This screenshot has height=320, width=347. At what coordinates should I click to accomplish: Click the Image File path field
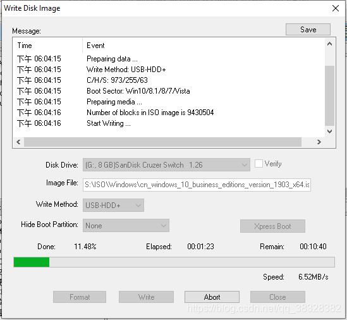197,185
